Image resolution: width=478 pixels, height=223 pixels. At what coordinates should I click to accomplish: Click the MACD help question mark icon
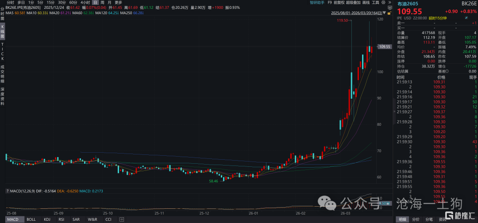tap(8, 191)
